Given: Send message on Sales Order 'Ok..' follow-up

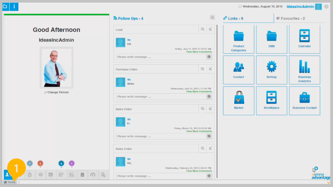Looking at the screenshot, I should tap(209, 176).
